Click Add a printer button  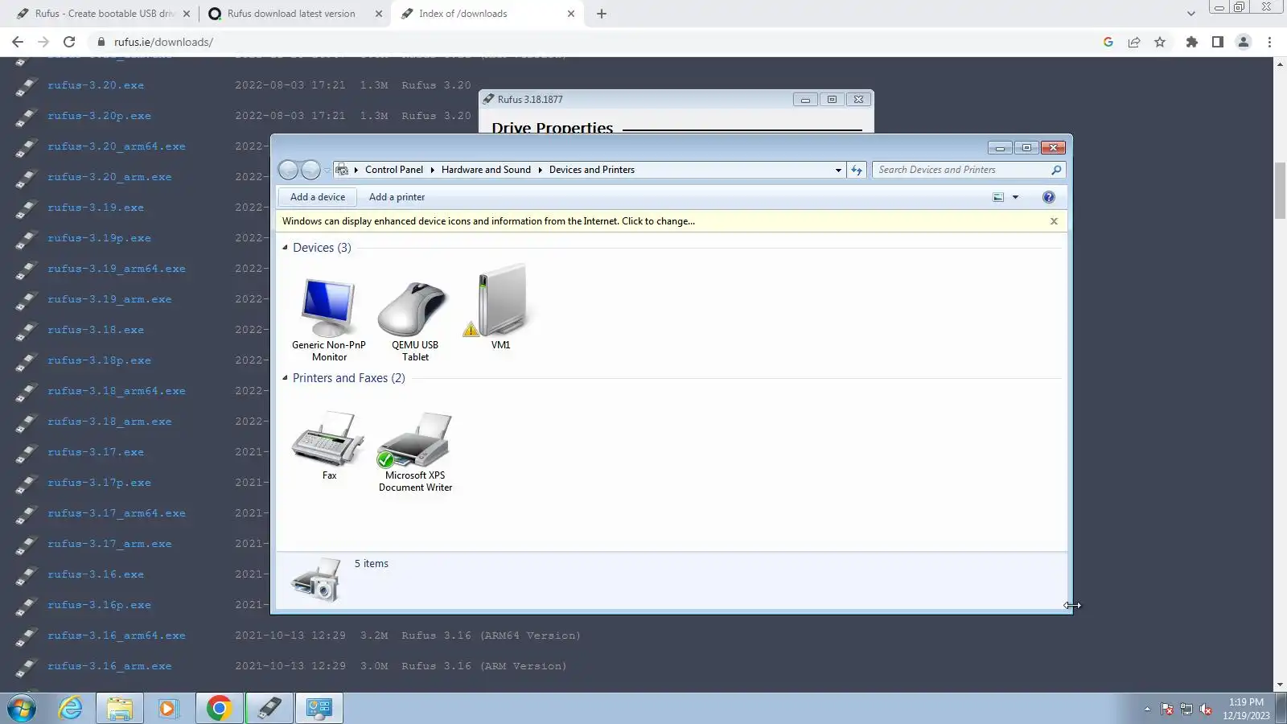397,197
